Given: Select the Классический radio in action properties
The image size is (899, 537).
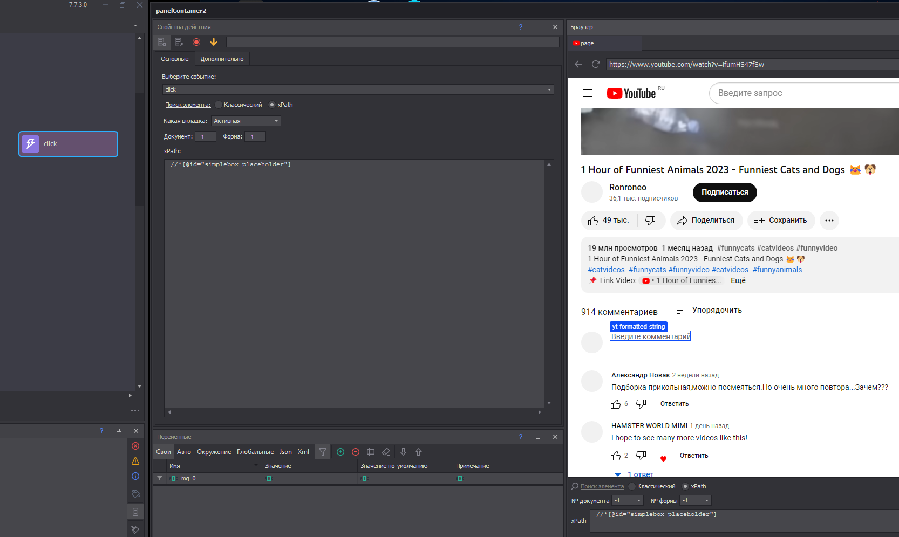Looking at the screenshot, I should (219, 105).
